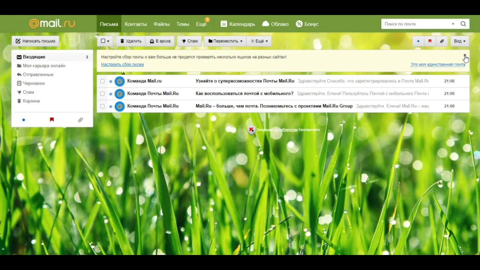The height and width of the screenshot is (270, 480).
Task: Open the Письма tab
Action: coord(109,24)
